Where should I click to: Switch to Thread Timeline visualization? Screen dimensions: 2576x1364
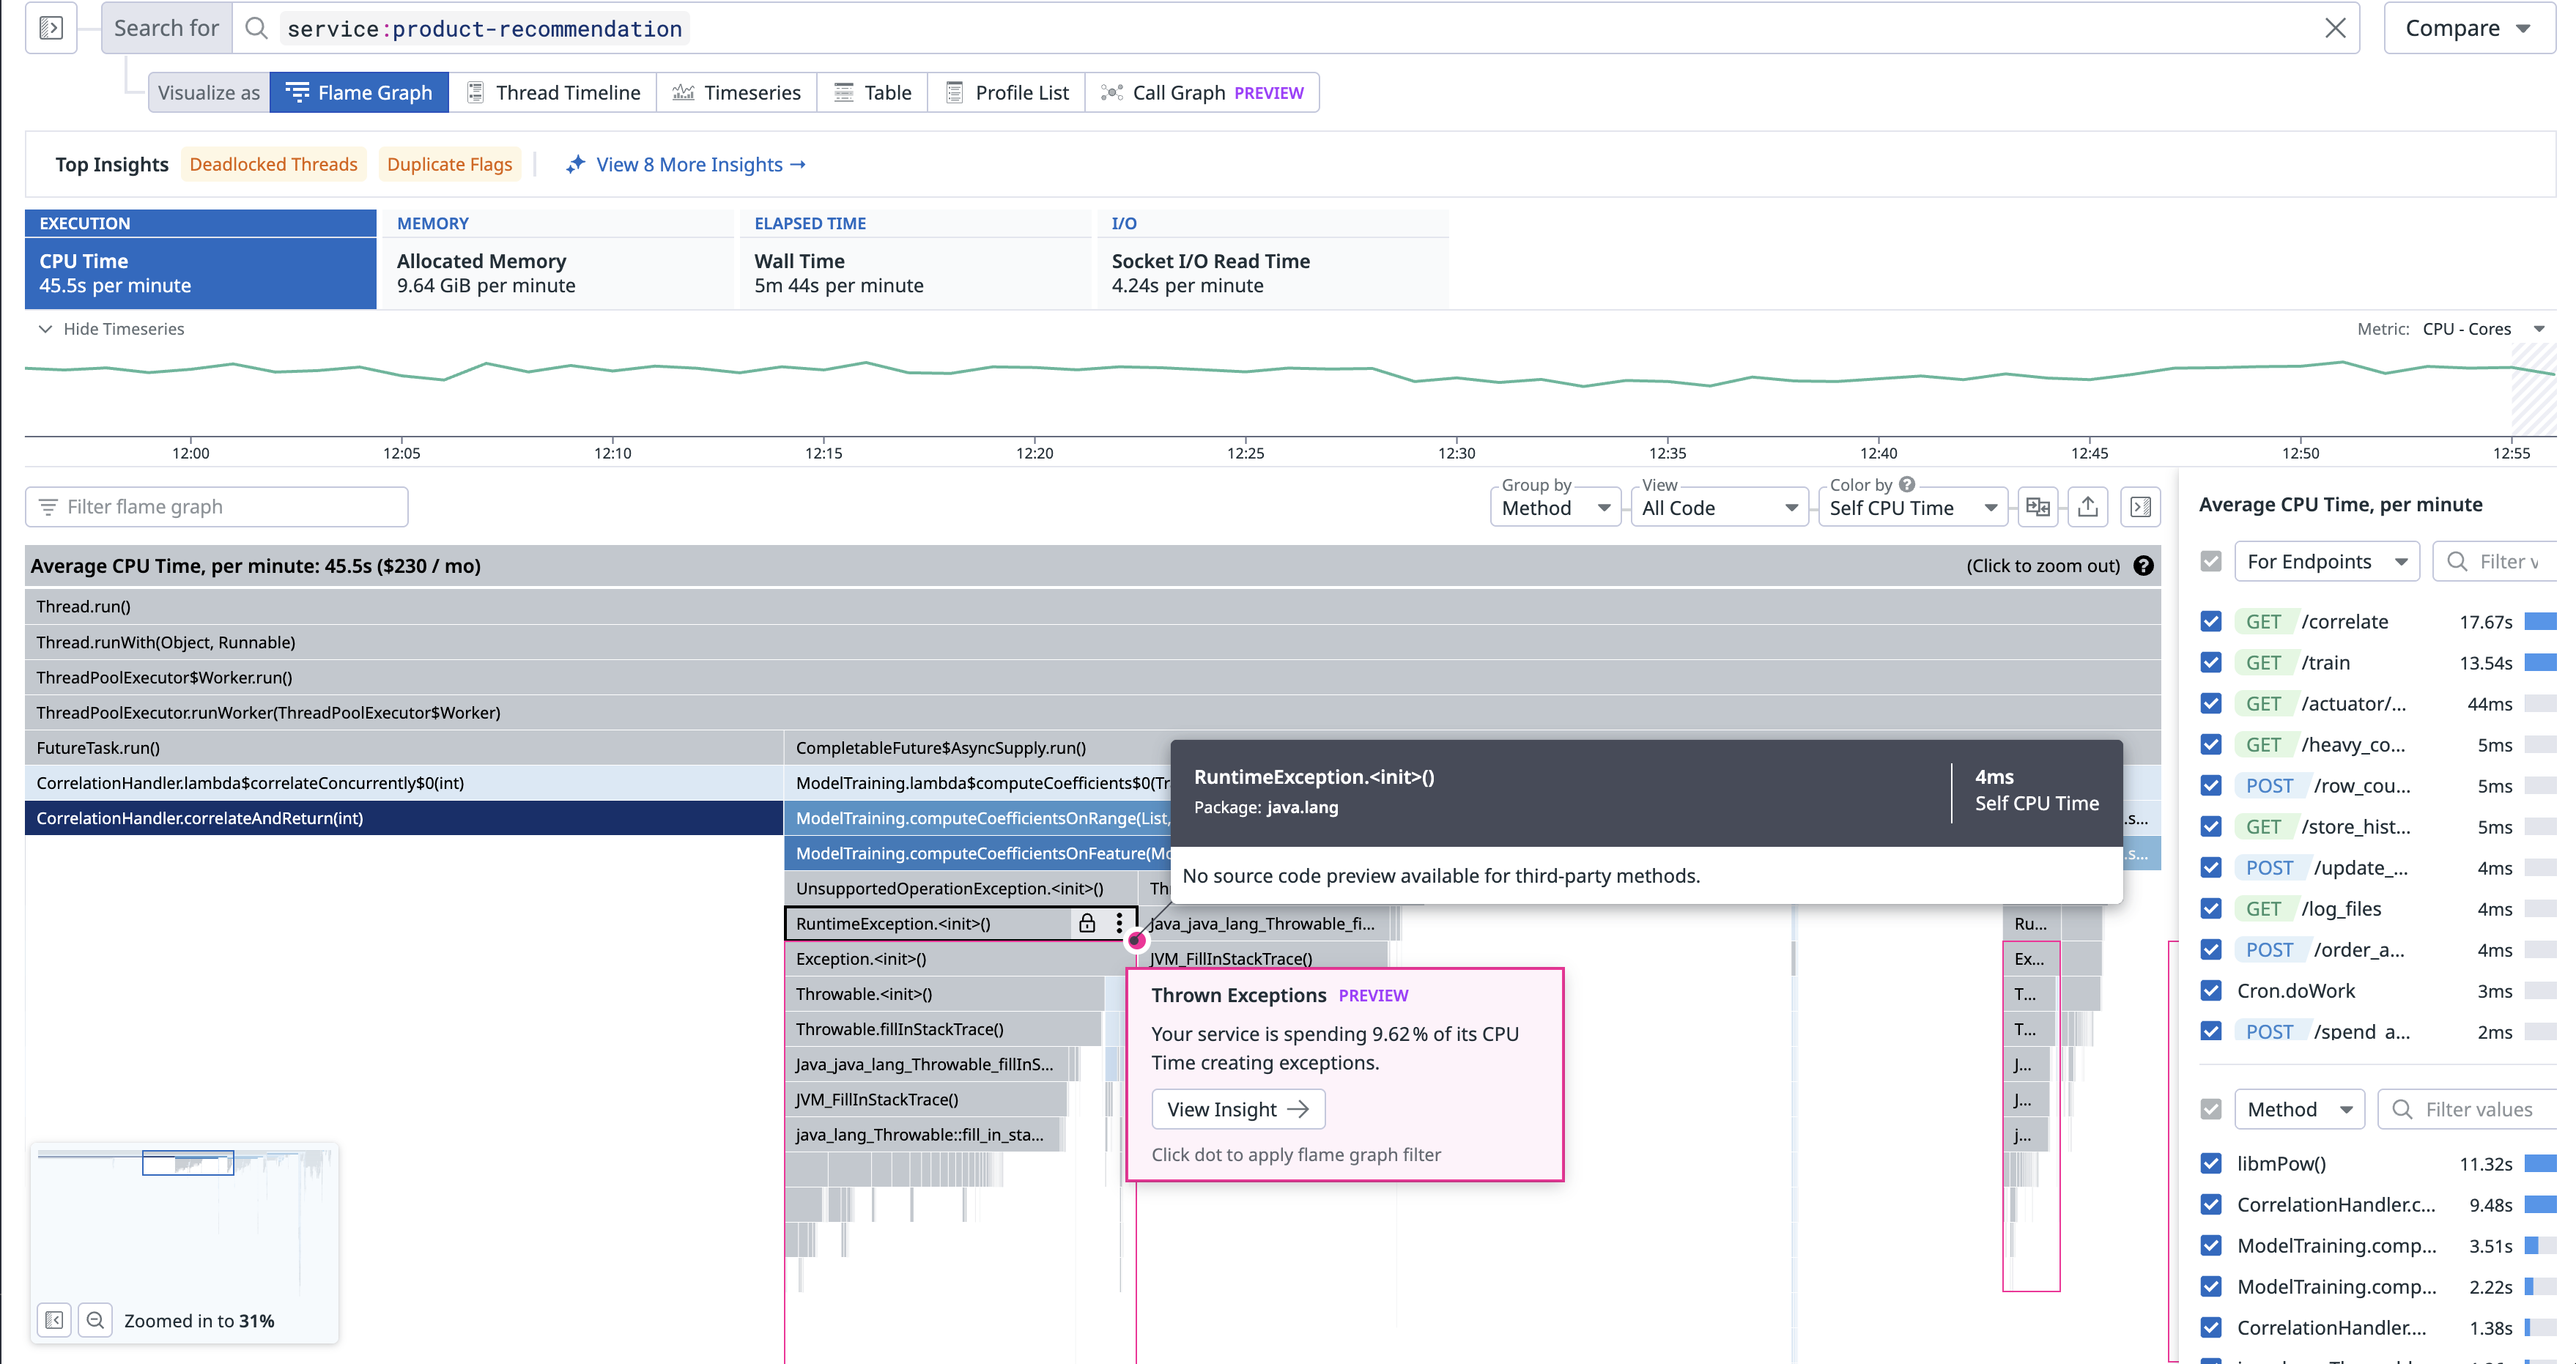tap(553, 93)
